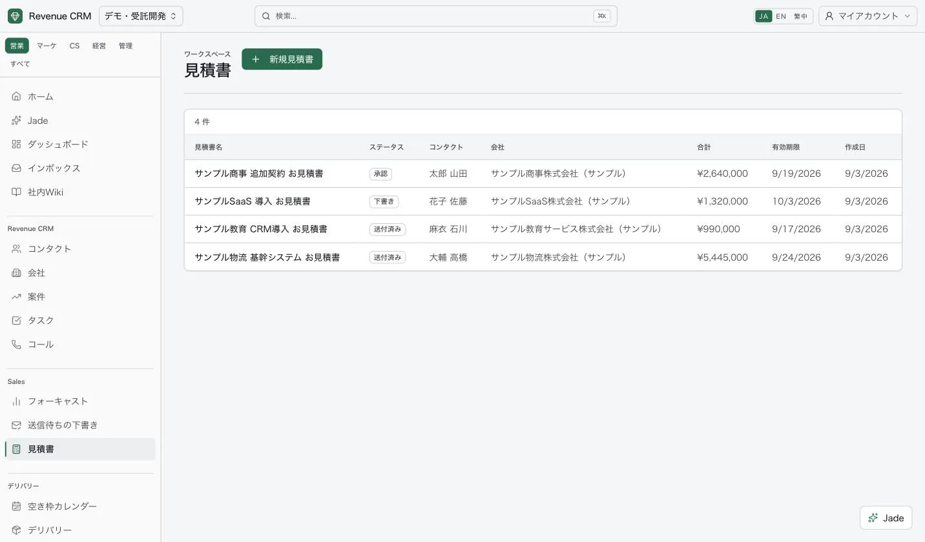925x542 pixels.
Task: Click the sparkle icon on floating Jade button
Action: 873,518
